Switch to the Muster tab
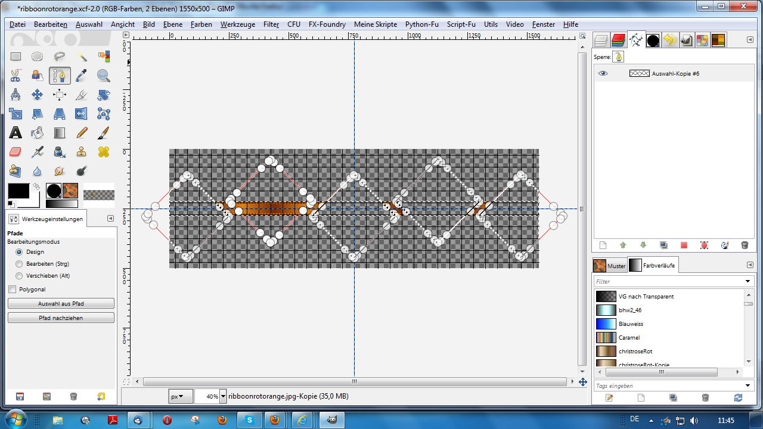Screen dimensions: 763x429 click(609, 266)
